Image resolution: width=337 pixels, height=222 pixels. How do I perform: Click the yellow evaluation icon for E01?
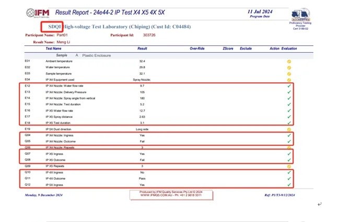(289, 61)
